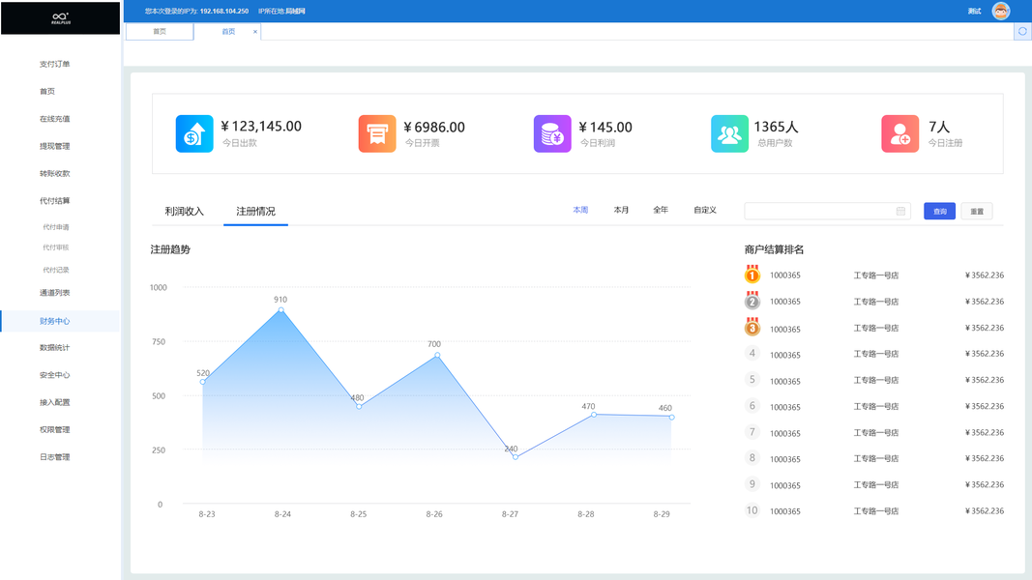Click the blue 查询 button

click(939, 211)
